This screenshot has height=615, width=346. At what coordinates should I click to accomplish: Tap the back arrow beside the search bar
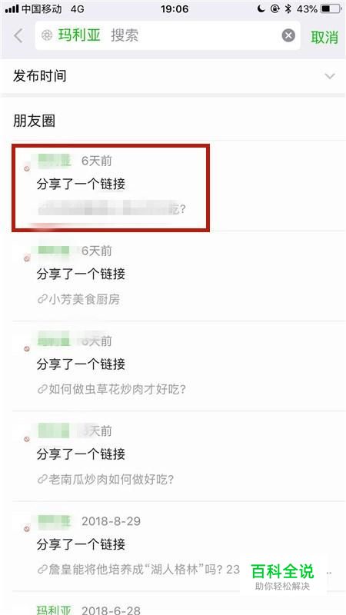coord(18,36)
